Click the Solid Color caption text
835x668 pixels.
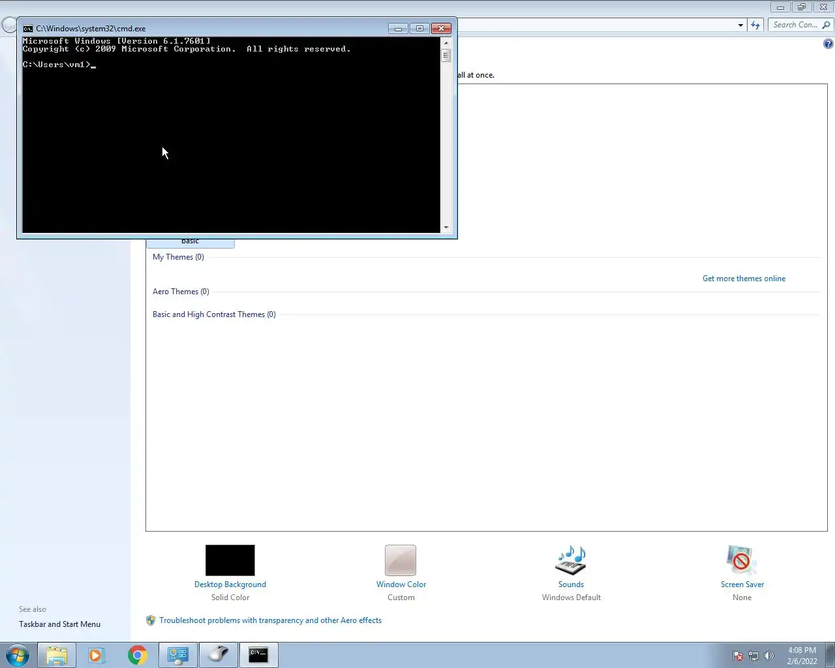click(230, 598)
